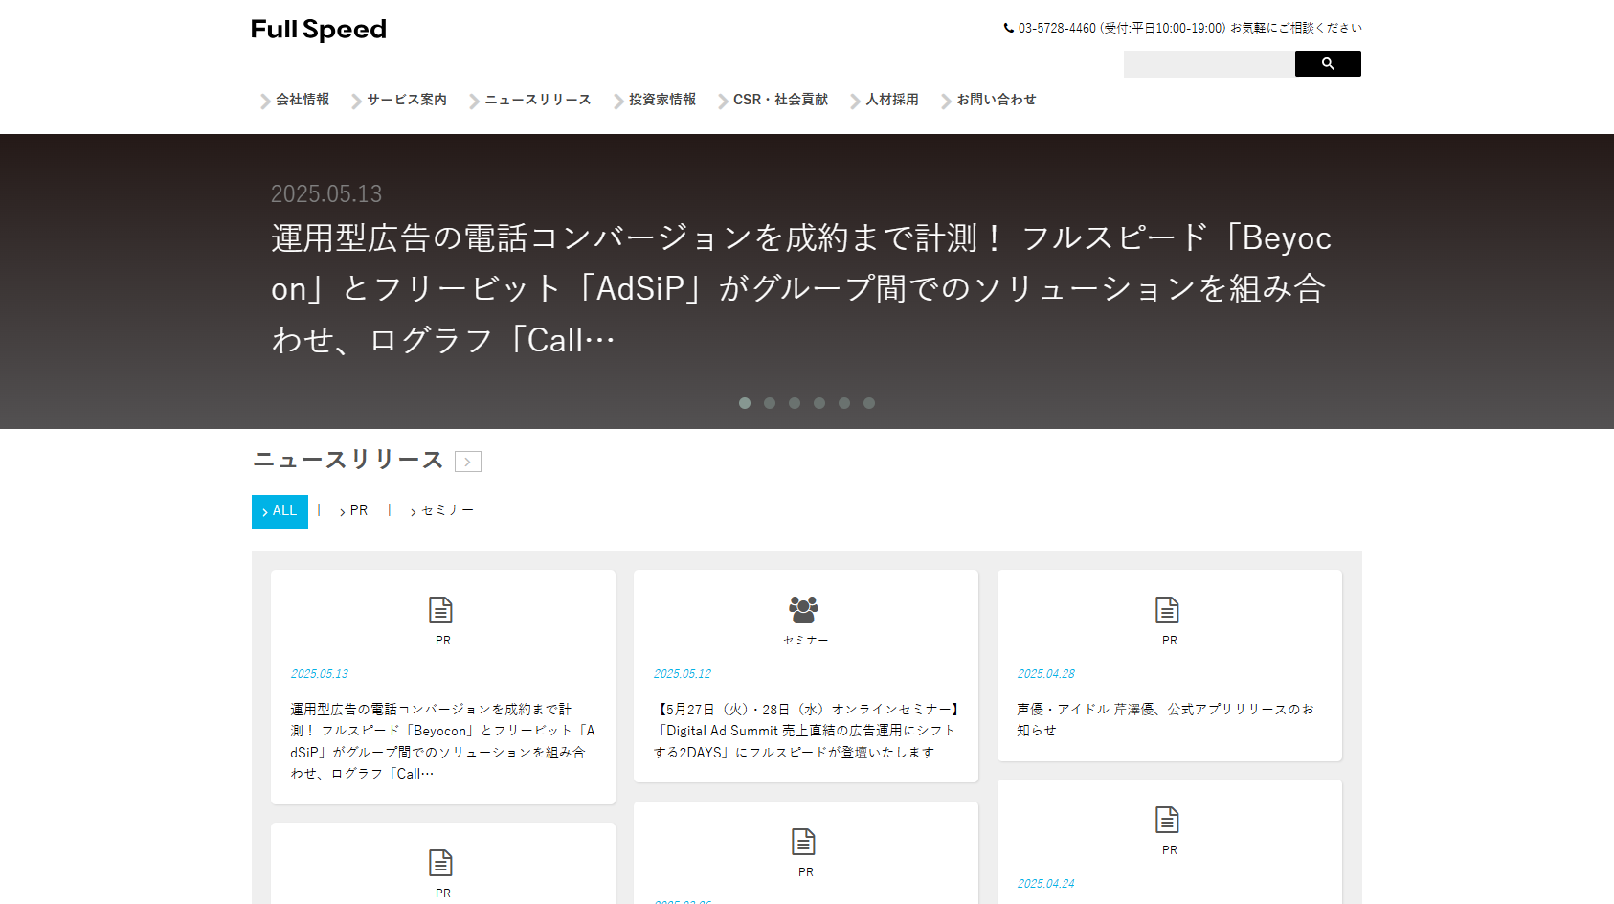
Task: Click the chevron before 投資家情報
Action: pos(618,101)
